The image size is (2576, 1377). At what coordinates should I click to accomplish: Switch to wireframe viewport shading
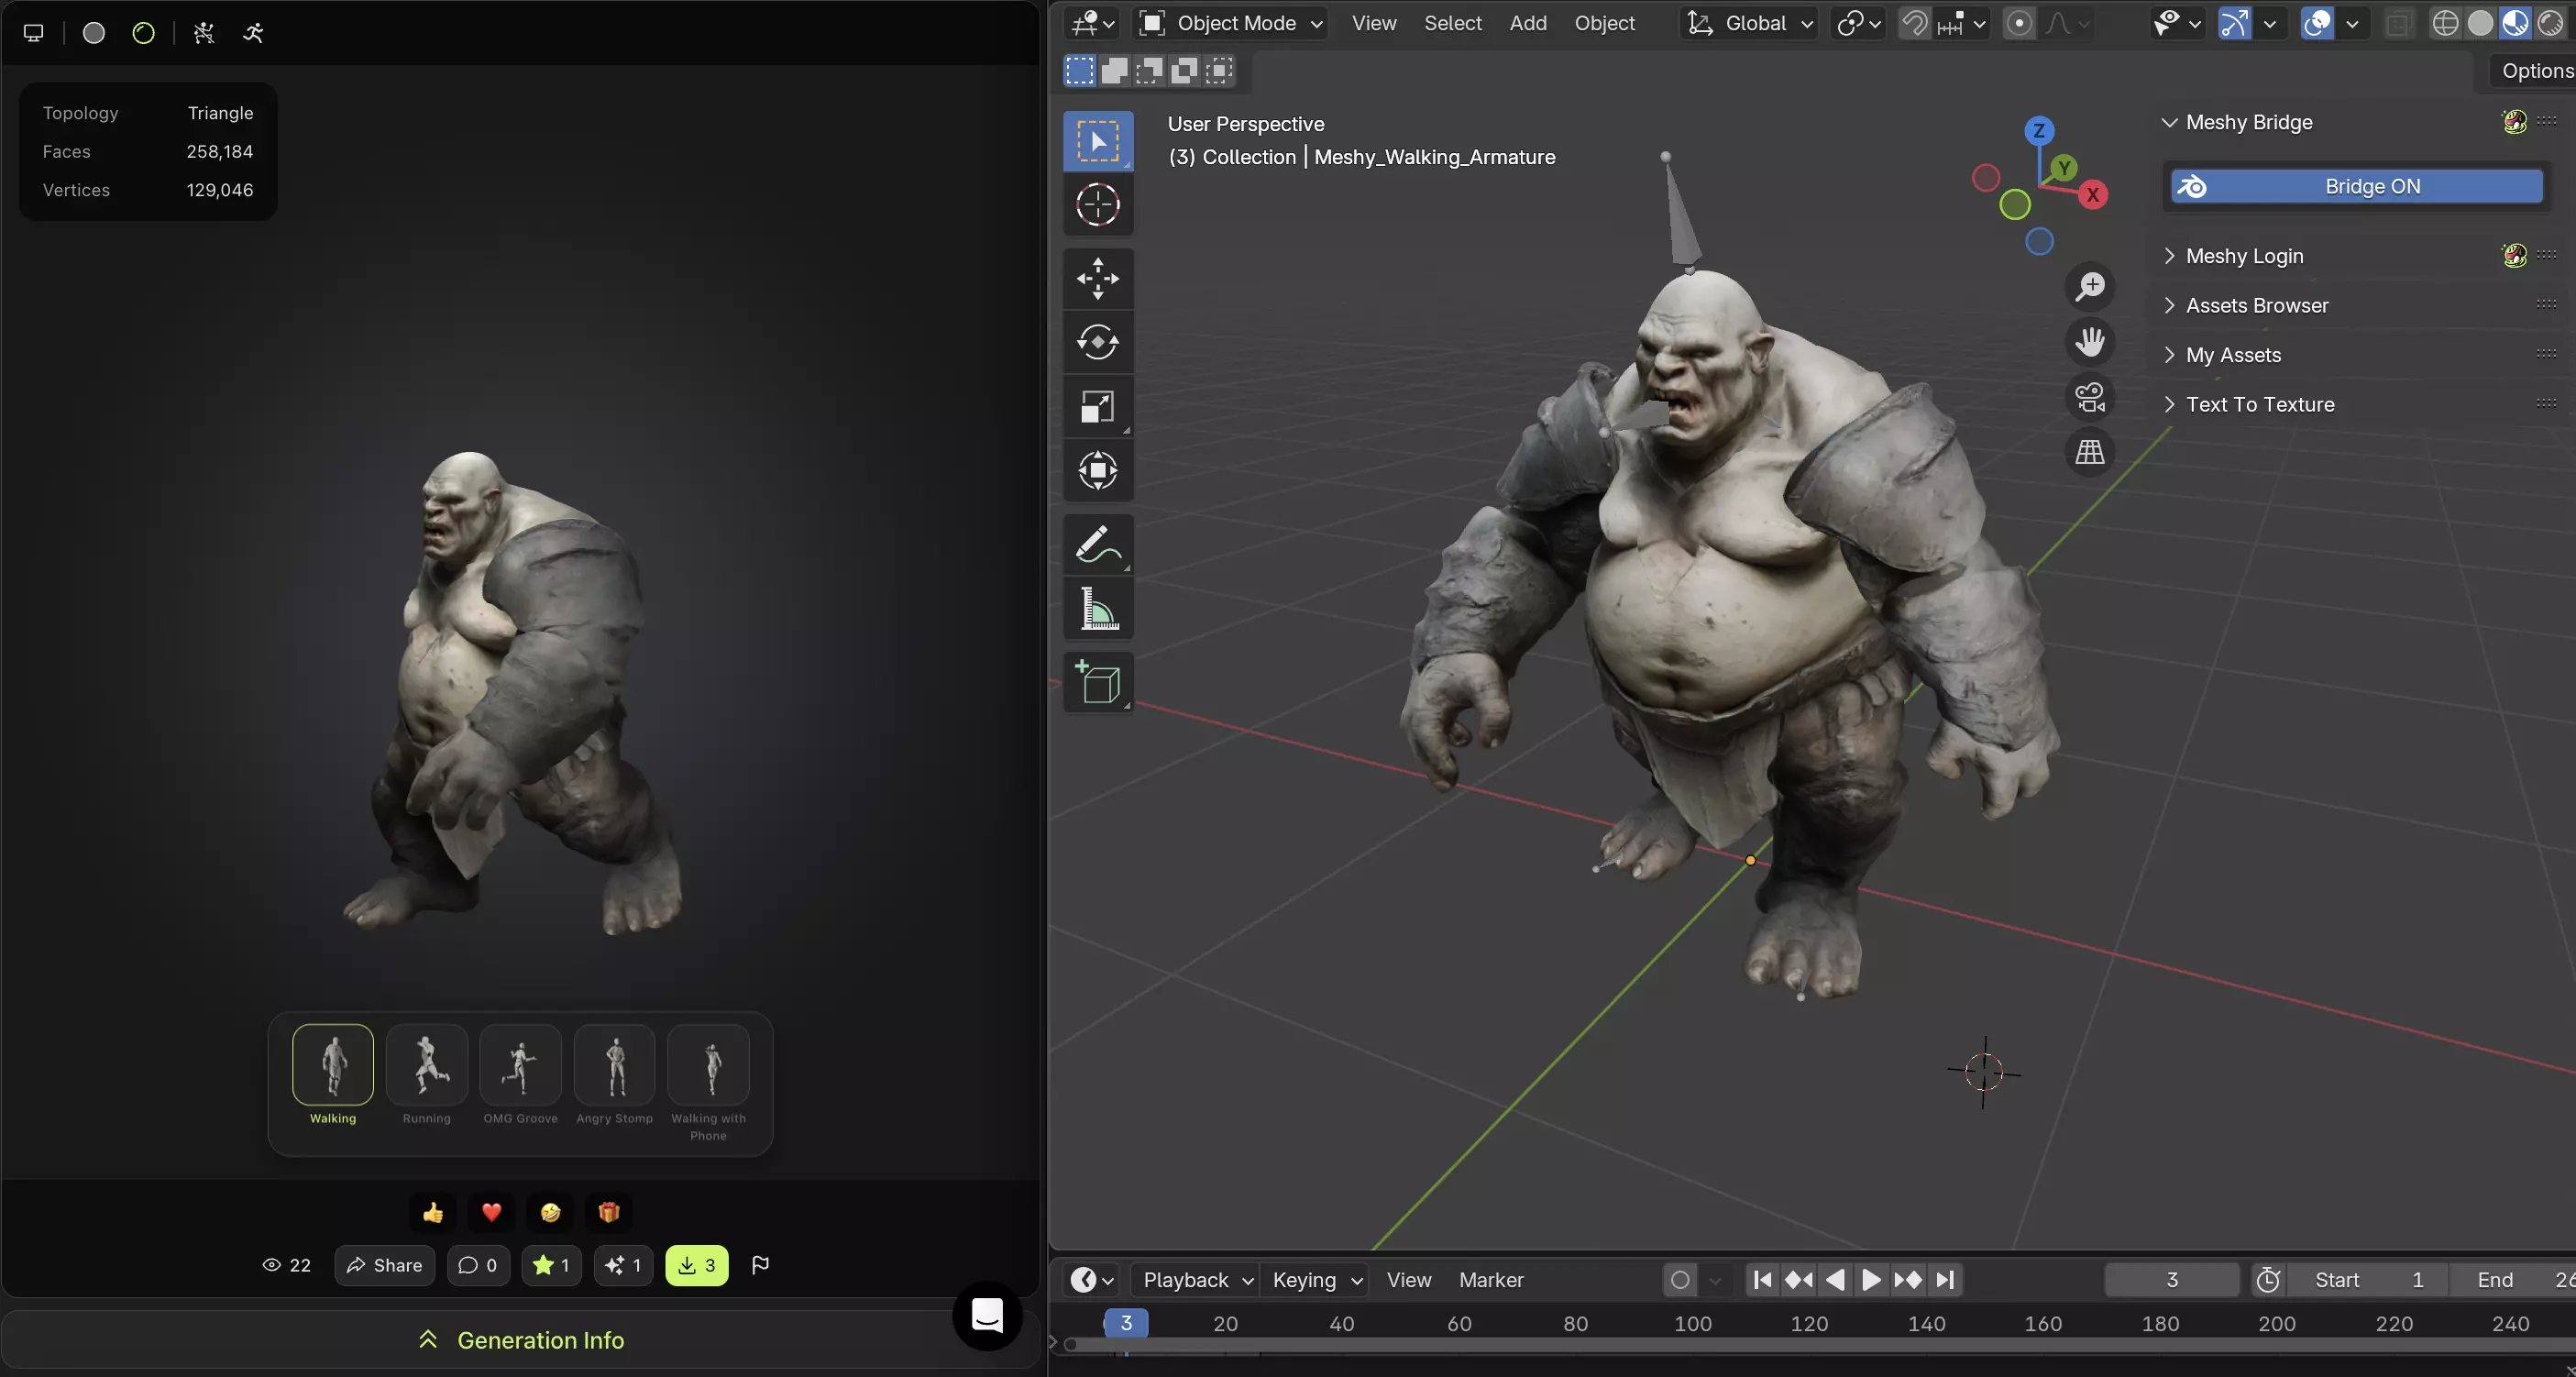[2445, 23]
